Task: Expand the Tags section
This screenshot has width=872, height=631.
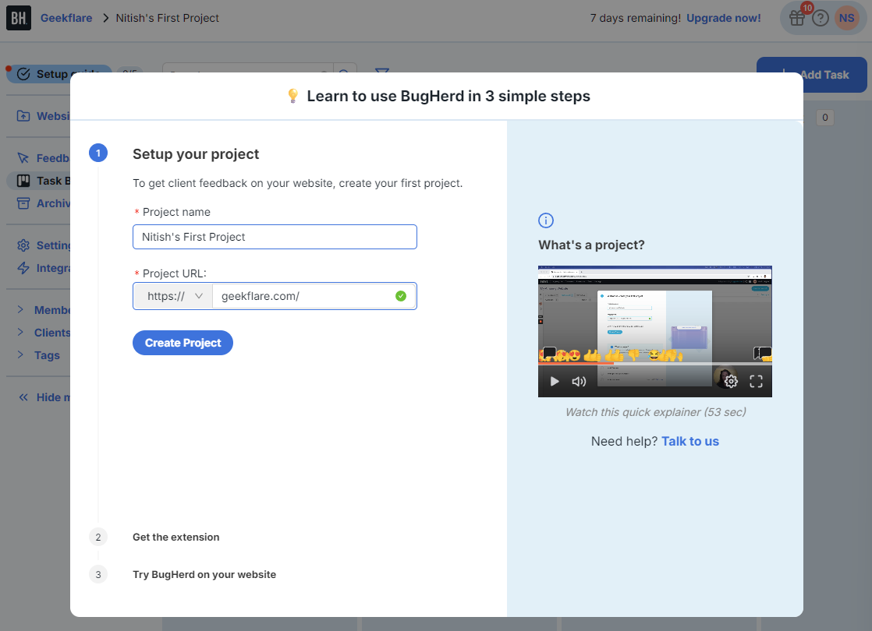Action: point(38,355)
